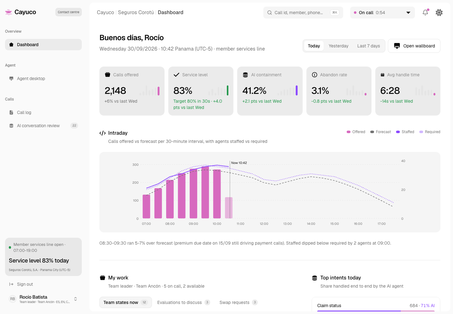Open the notifications bell
Screen dimensions: 453x314
(425, 12)
